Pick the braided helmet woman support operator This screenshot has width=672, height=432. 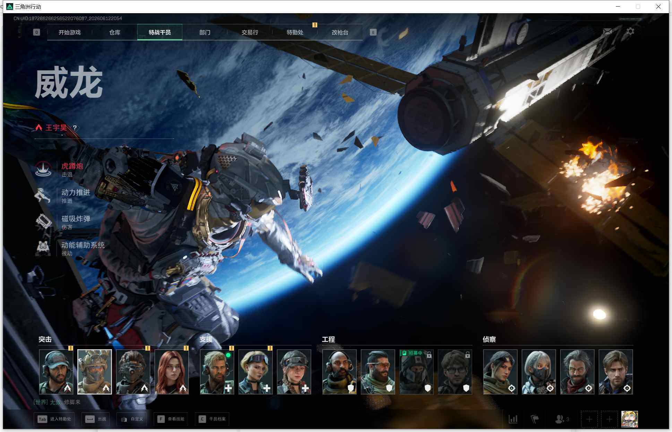click(294, 372)
